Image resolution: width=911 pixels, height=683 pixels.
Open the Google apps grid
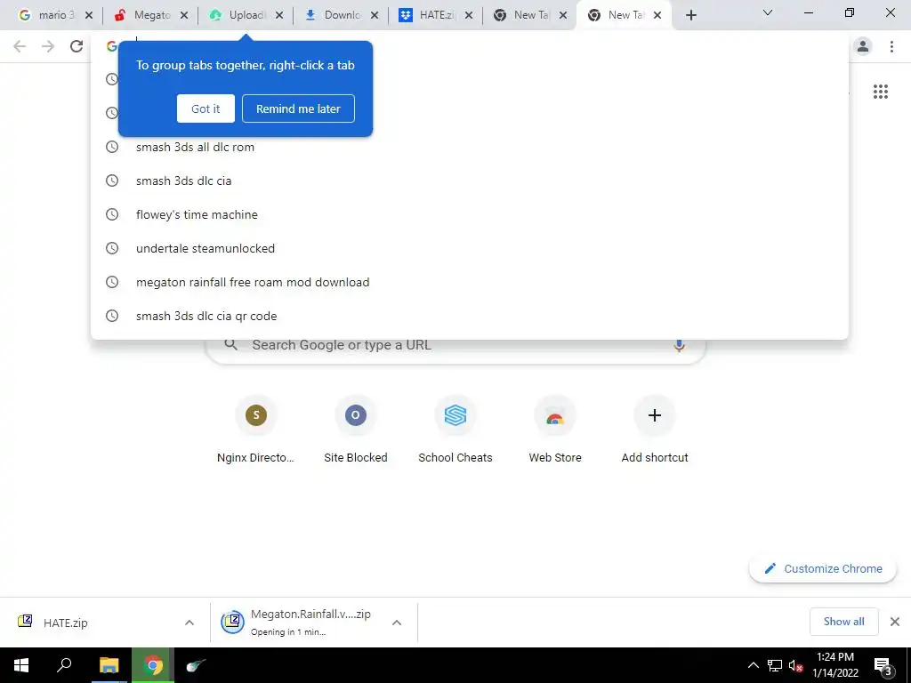click(880, 92)
